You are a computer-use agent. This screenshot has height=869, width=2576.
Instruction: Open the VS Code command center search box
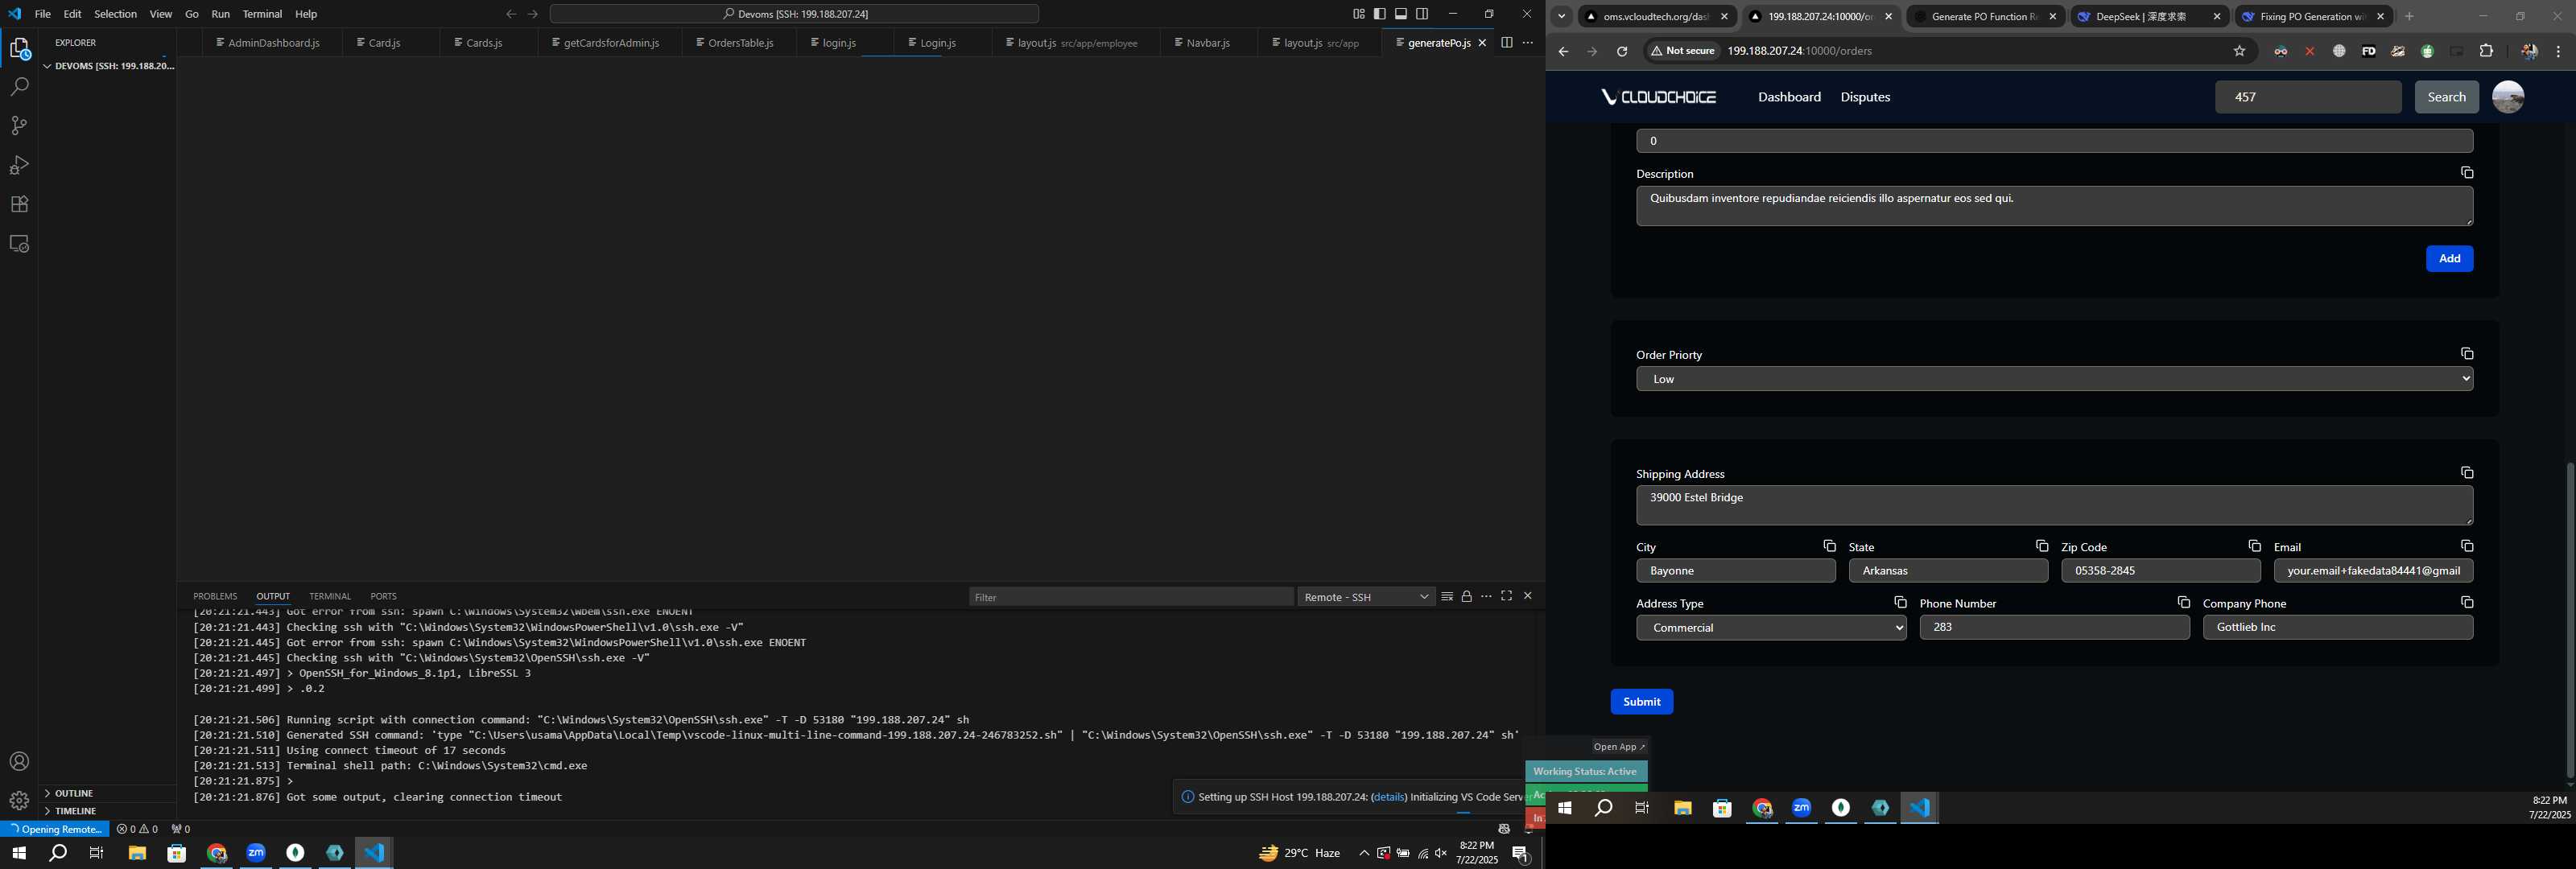(x=794, y=14)
